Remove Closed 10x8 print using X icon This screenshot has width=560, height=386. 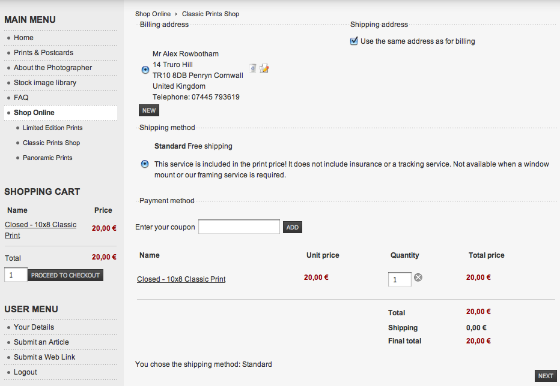tap(418, 278)
